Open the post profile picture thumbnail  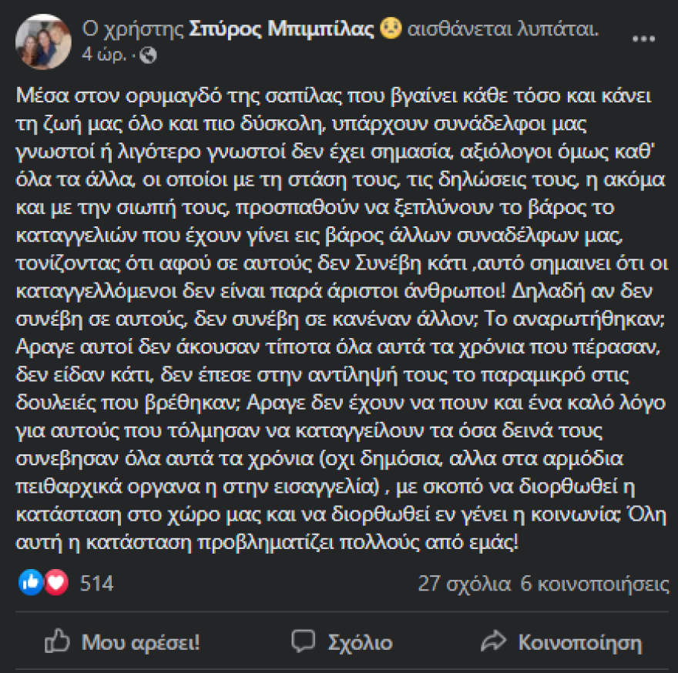tap(43, 40)
